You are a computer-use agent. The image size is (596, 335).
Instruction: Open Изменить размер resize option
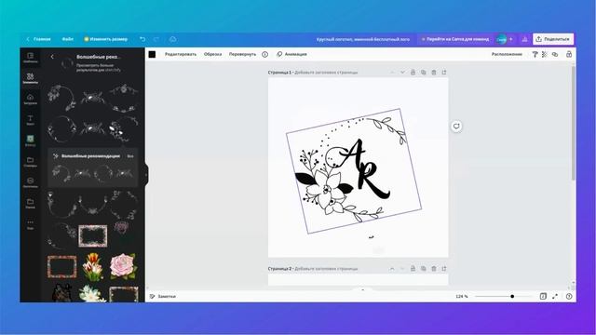(x=105, y=39)
